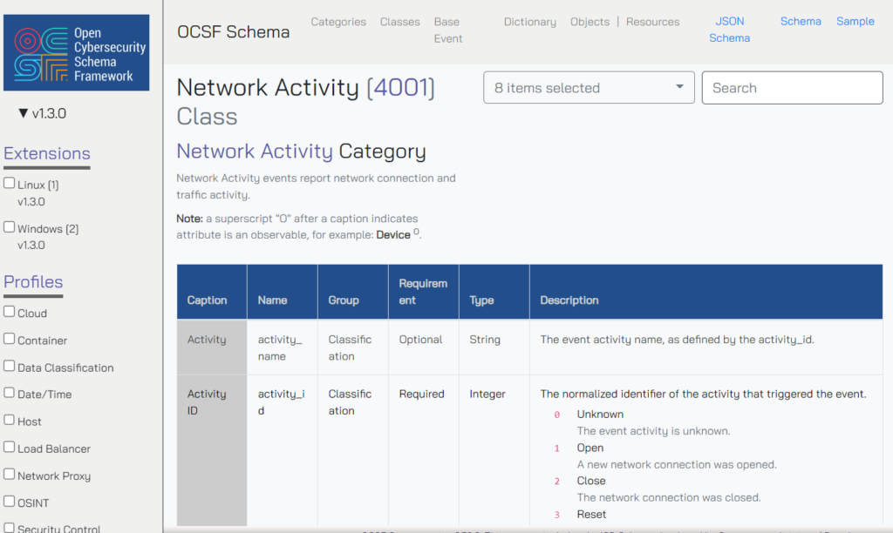893x533 pixels.
Task: Click the Caption column header
Action: click(x=207, y=300)
